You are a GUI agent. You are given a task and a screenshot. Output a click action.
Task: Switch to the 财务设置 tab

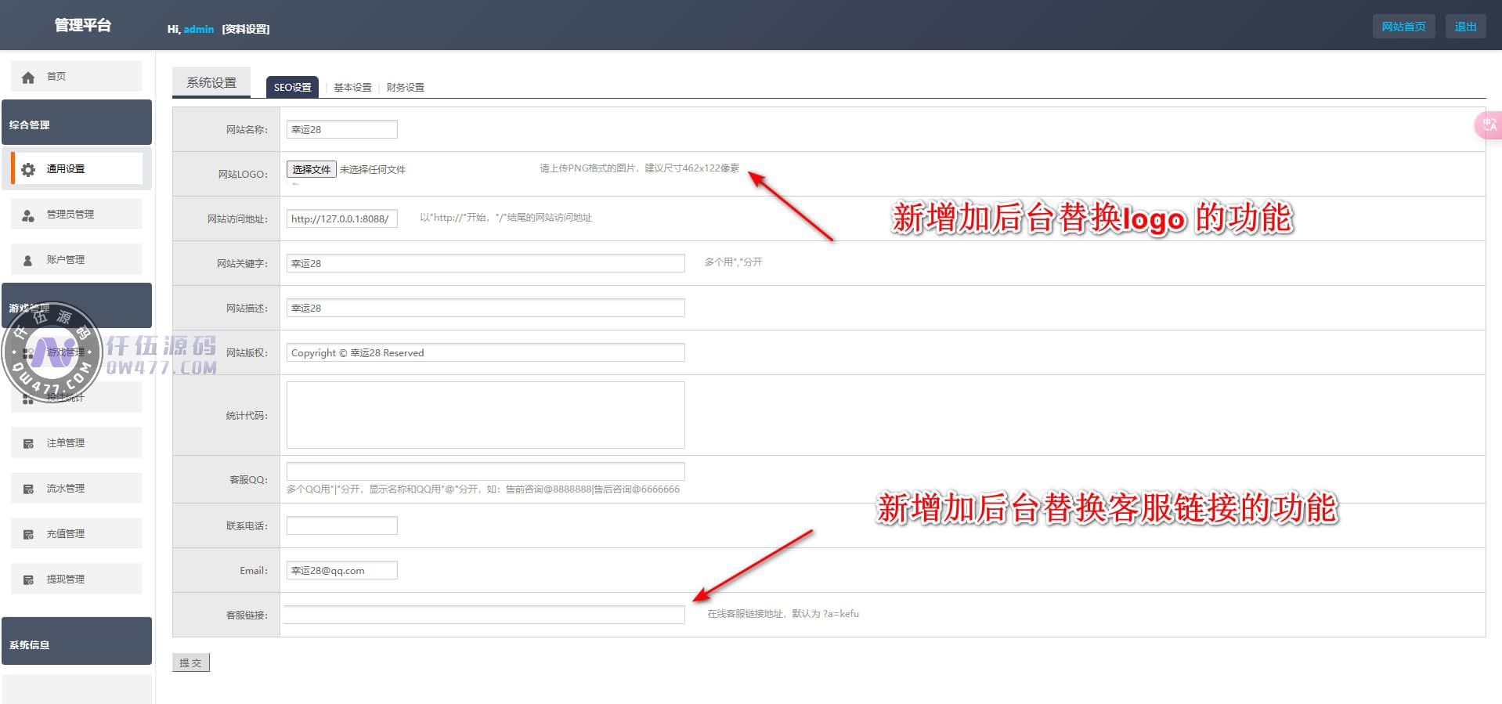tap(405, 88)
